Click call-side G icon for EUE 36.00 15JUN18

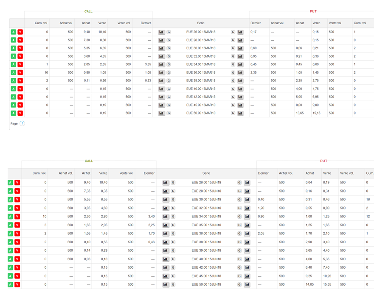pyautogui.click(x=173, y=234)
